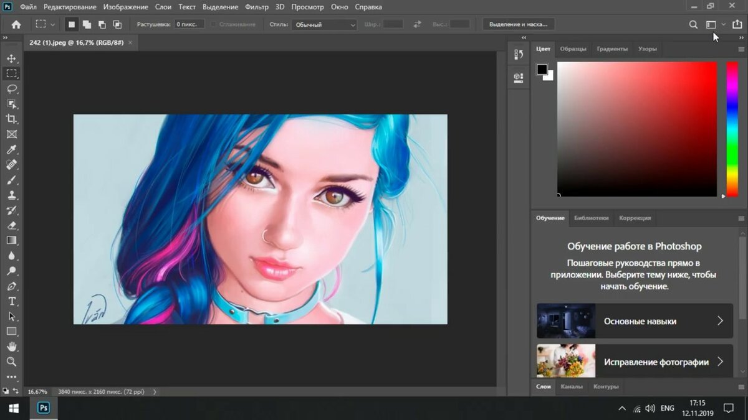Viewport: 748px width, 420px height.
Task: Open the History panel icon
Action: click(519, 55)
